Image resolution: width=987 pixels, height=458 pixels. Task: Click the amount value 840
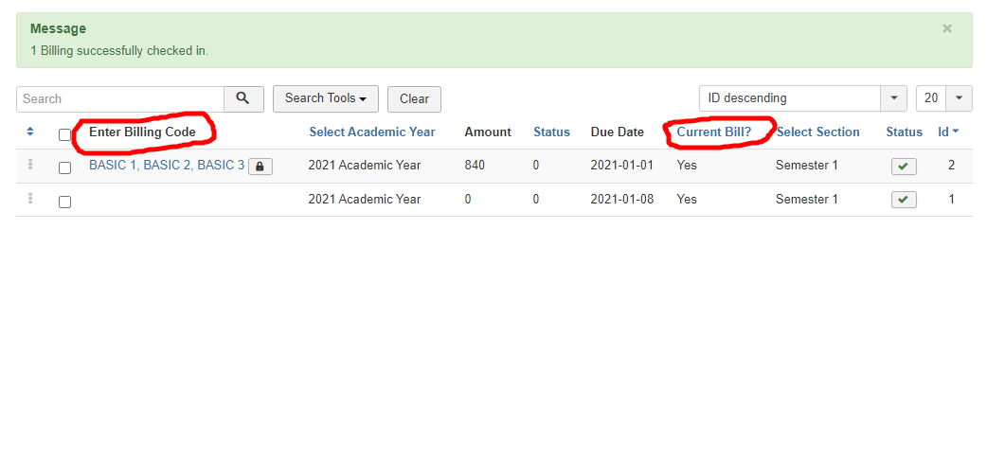[475, 166]
